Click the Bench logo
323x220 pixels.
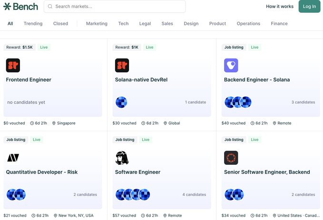(x=20, y=7)
